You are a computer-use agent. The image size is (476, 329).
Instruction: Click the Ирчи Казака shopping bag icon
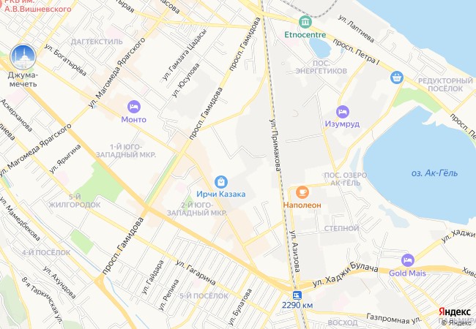pos(220,182)
